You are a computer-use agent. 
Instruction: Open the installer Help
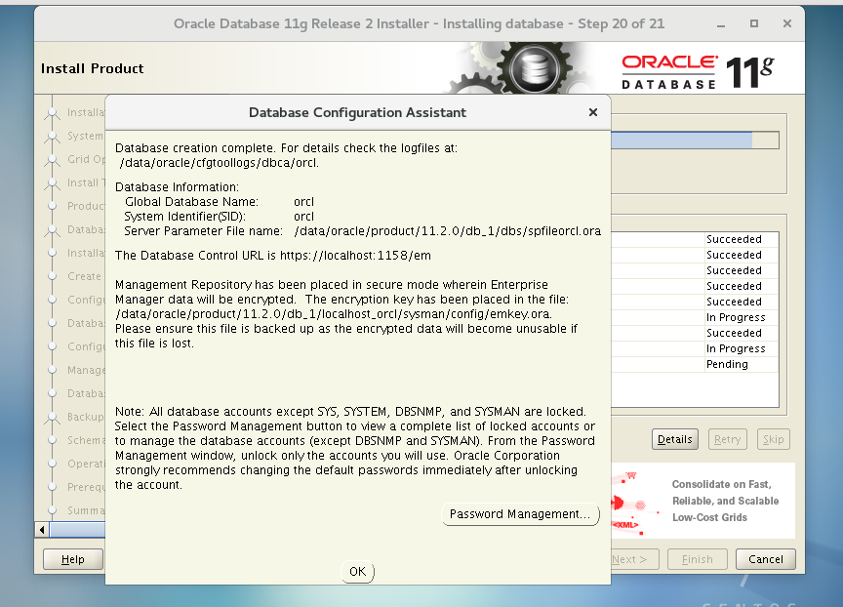pyautogui.click(x=73, y=559)
